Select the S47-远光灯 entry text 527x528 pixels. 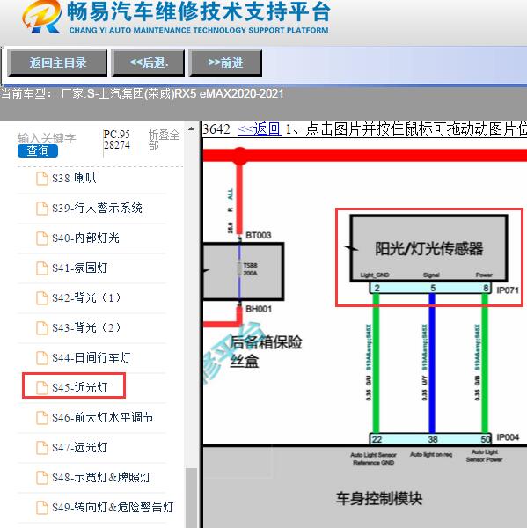click(x=80, y=448)
